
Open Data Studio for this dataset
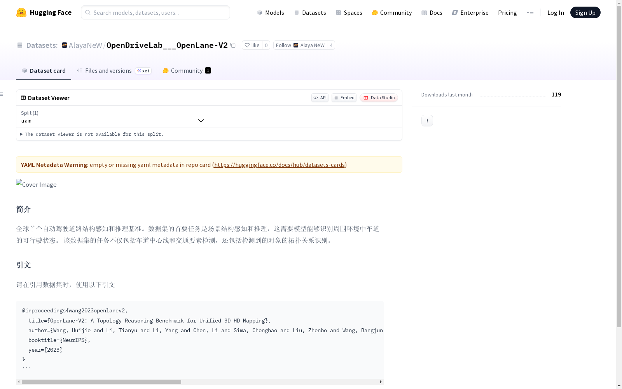coord(379,98)
